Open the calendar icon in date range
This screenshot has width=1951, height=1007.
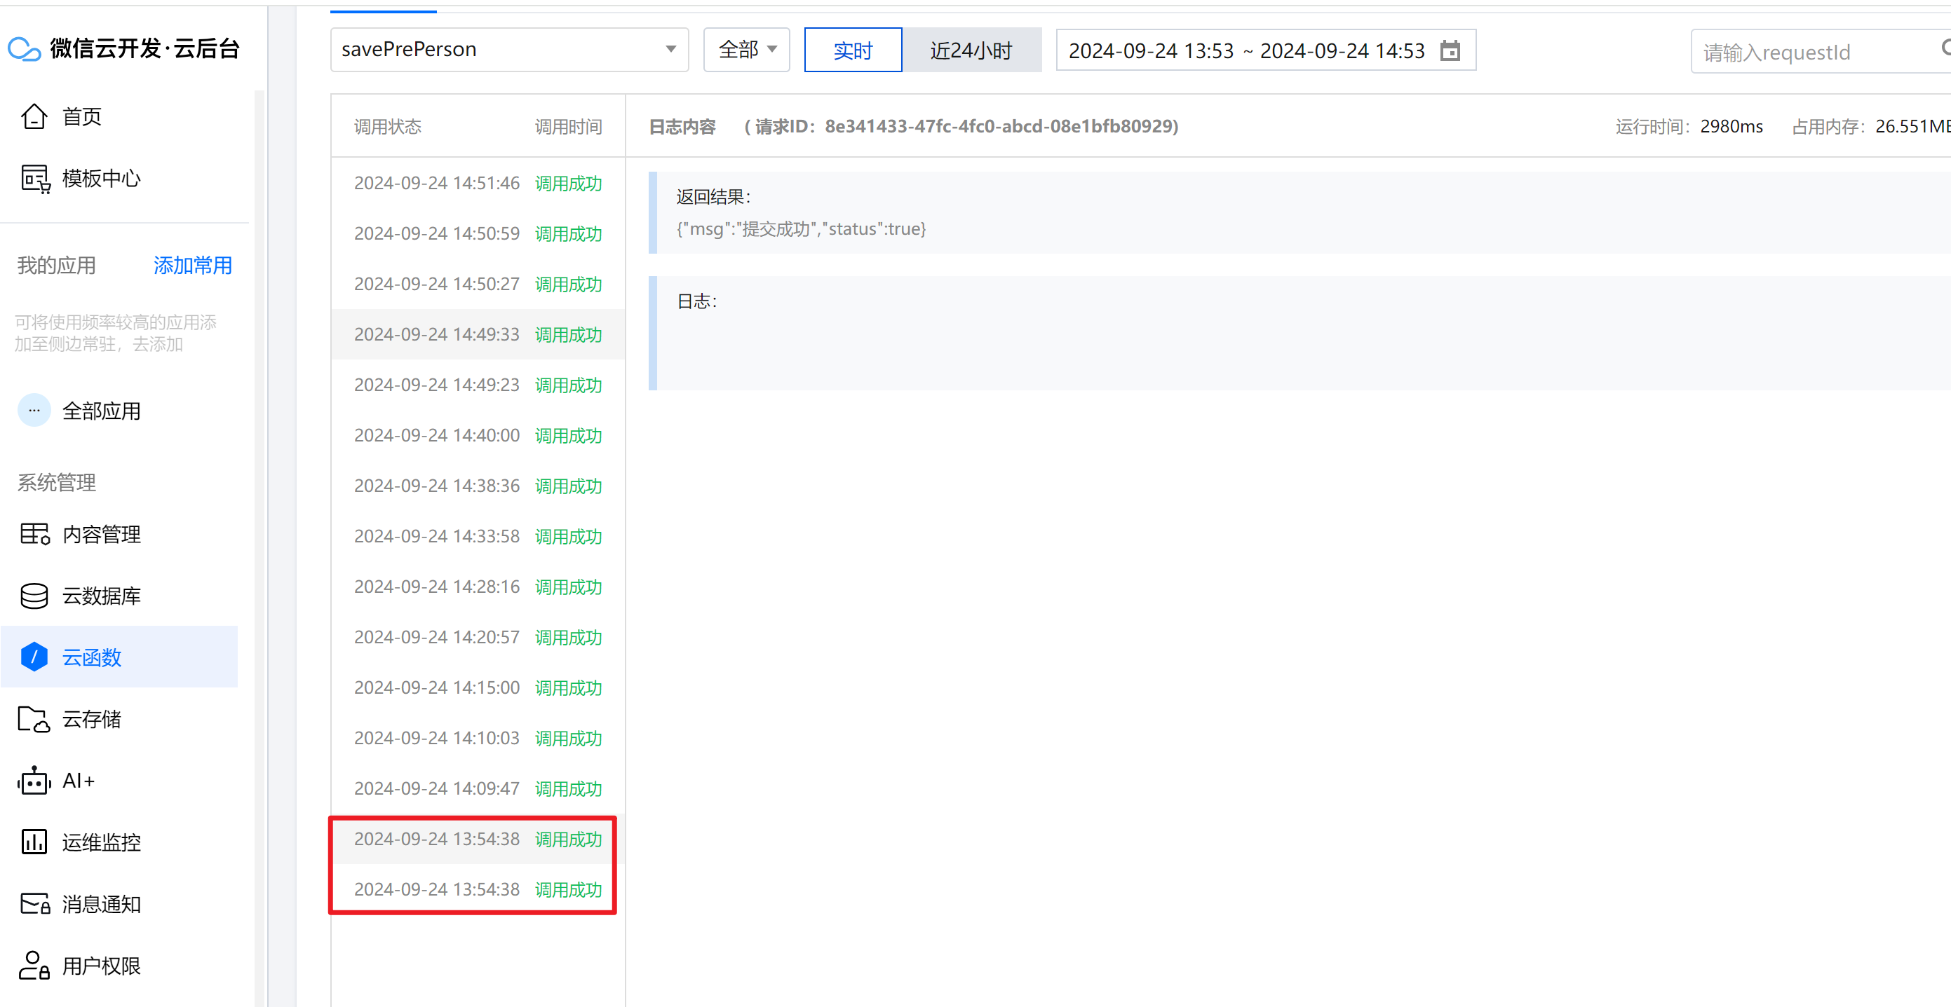click(1450, 50)
